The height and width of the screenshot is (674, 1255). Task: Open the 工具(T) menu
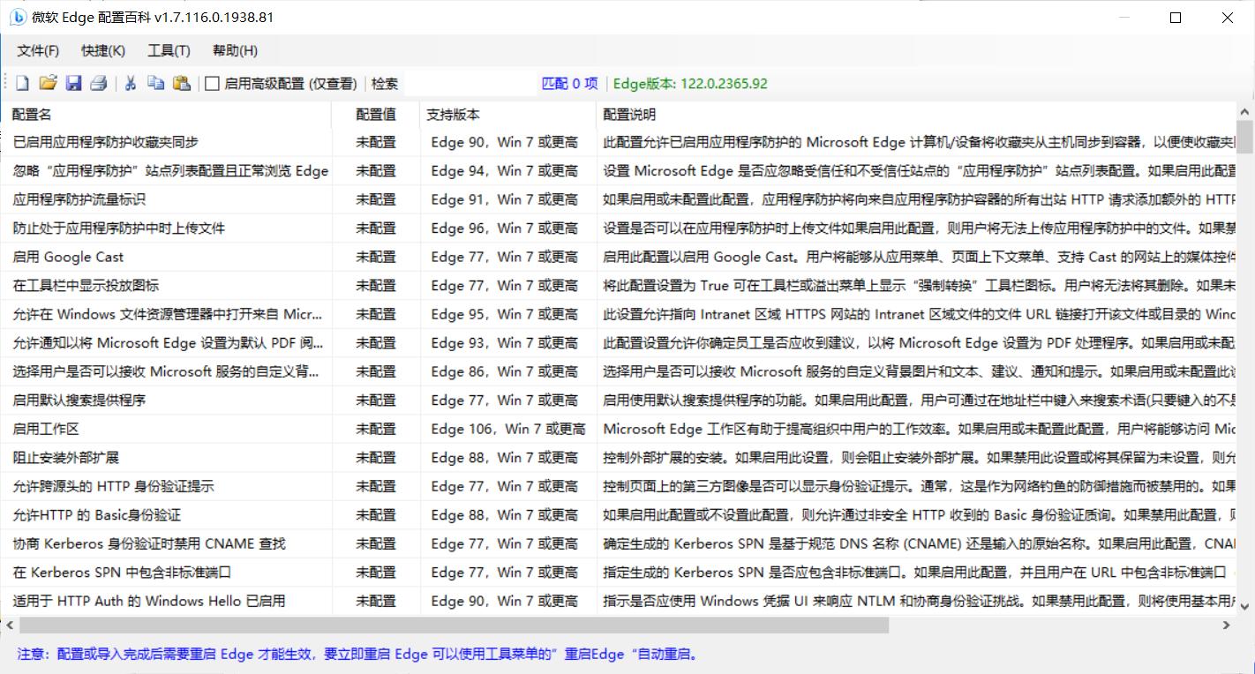pyautogui.click(x=169, y=51)
